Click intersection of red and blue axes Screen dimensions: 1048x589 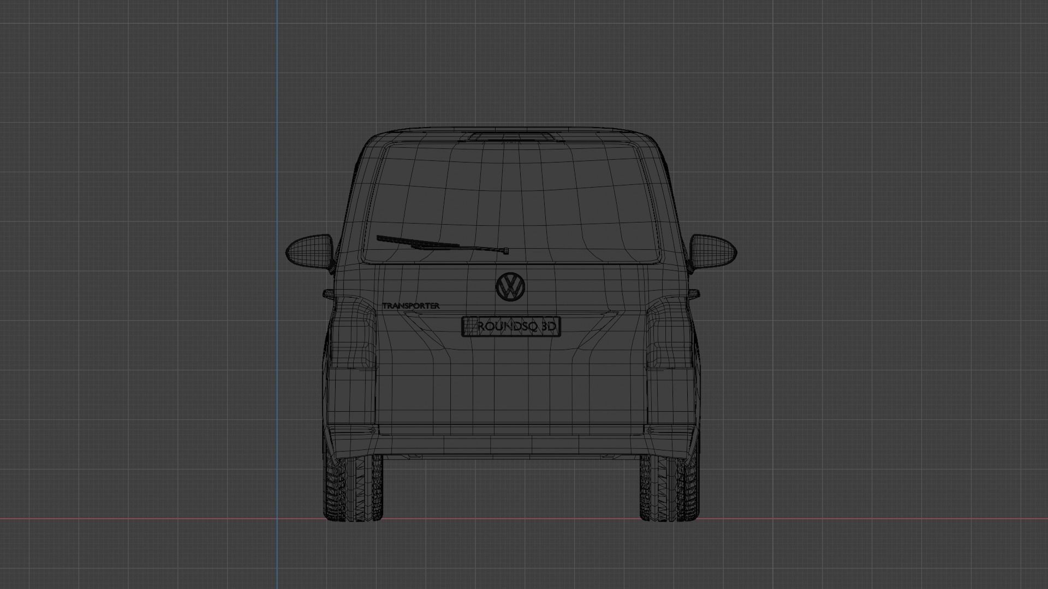click(x=277, y=519)
